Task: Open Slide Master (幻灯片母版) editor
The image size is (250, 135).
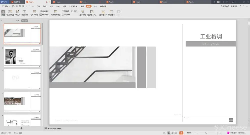Action: pos(34,12)
